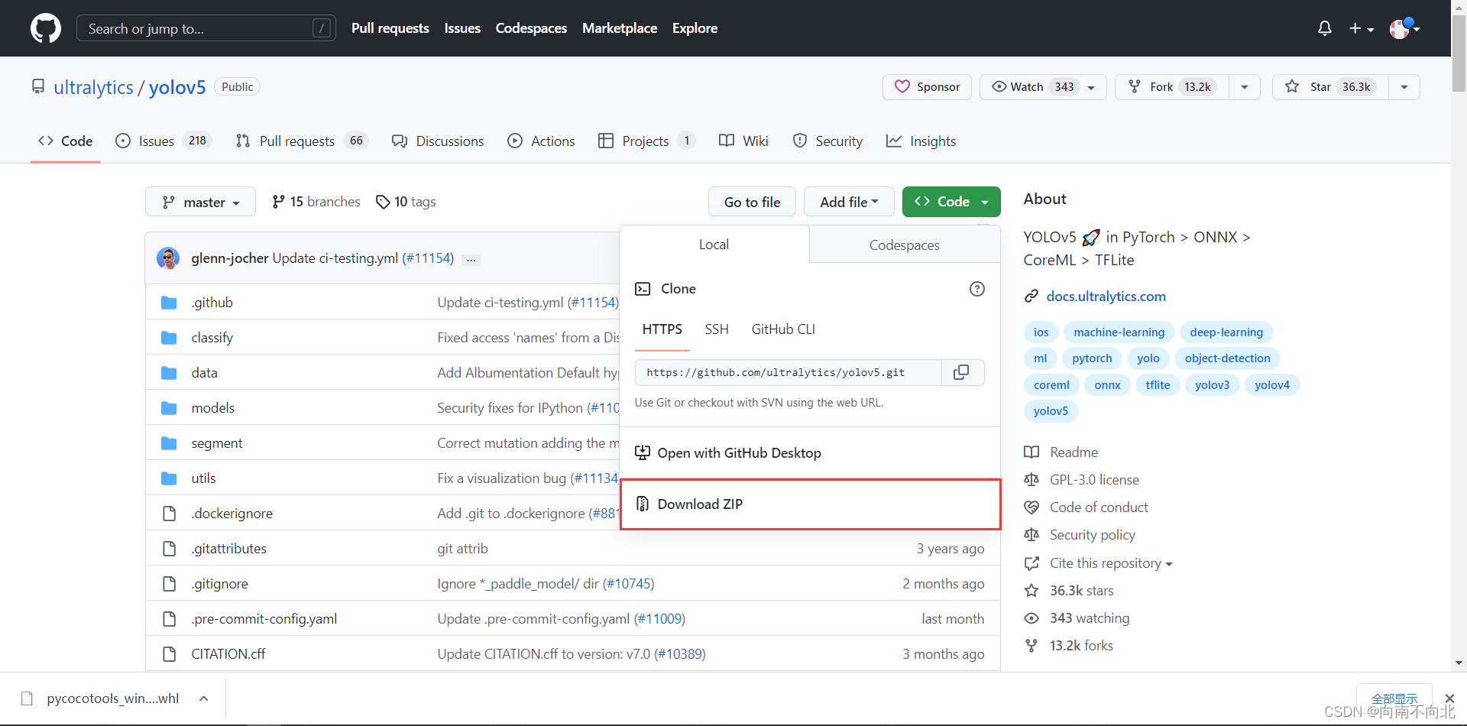Open the notifications bell
The width and height of the screenshot is (1467, 726).
click(1325, 28)
